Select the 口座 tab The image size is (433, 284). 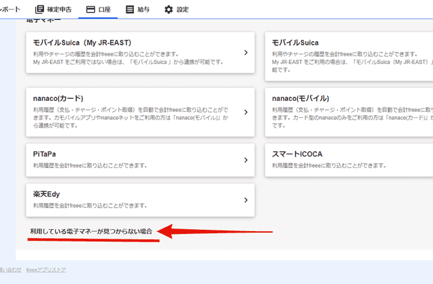click(x=98, y=10)
